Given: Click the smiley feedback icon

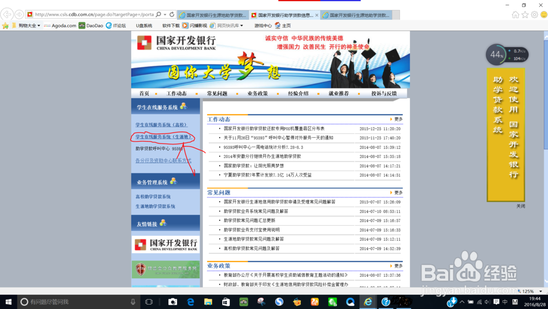Looking at the screenshot, I should (x=544, y=15).
